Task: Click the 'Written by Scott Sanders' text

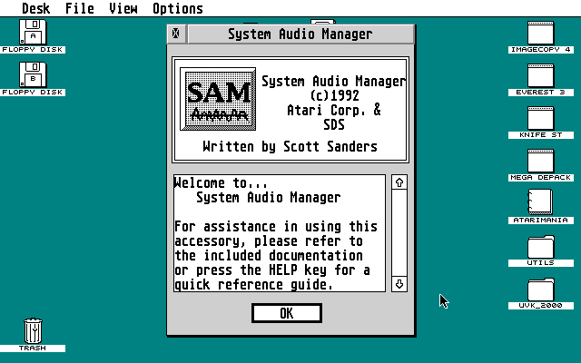Action: point(290,147)
